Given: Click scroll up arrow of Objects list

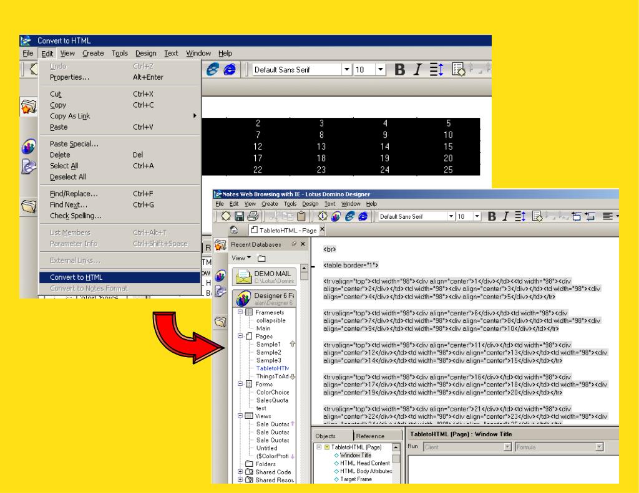Looking at the screenshot, I should pyautogui.click(x=396, y=448).
